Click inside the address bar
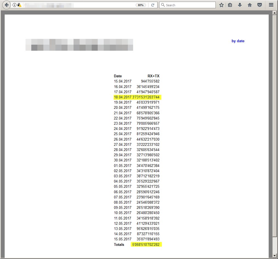 [80, 5]
